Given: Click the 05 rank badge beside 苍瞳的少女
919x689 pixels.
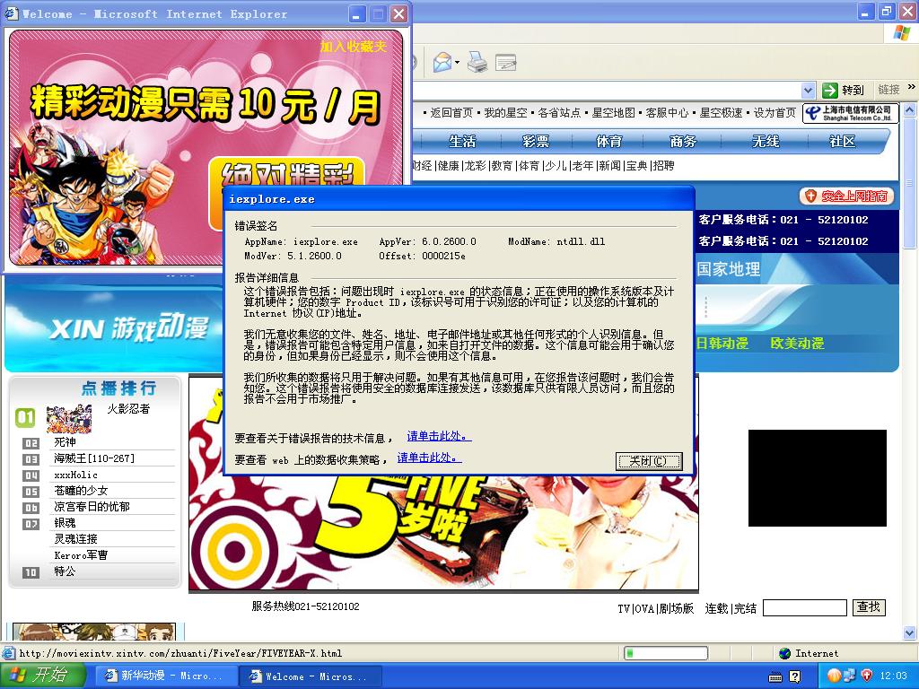Looking at the screenshot, I should (31, 492).
